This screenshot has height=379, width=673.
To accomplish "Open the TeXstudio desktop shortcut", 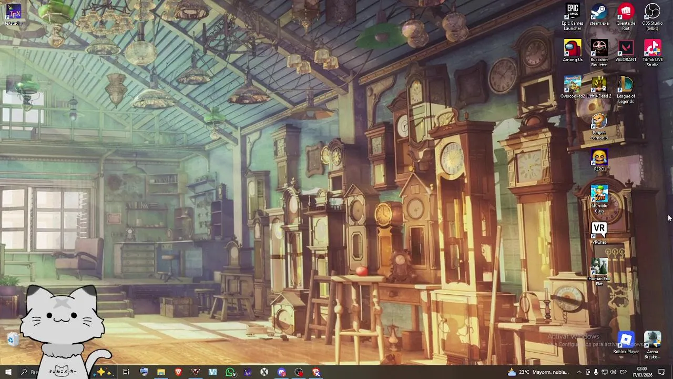I will pos(13,15).
